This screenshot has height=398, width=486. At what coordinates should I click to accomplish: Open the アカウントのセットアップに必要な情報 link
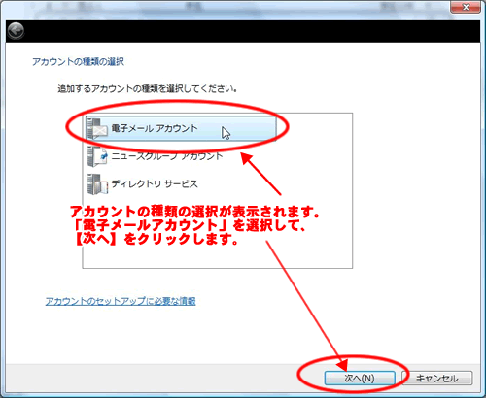tap(121, 301)
